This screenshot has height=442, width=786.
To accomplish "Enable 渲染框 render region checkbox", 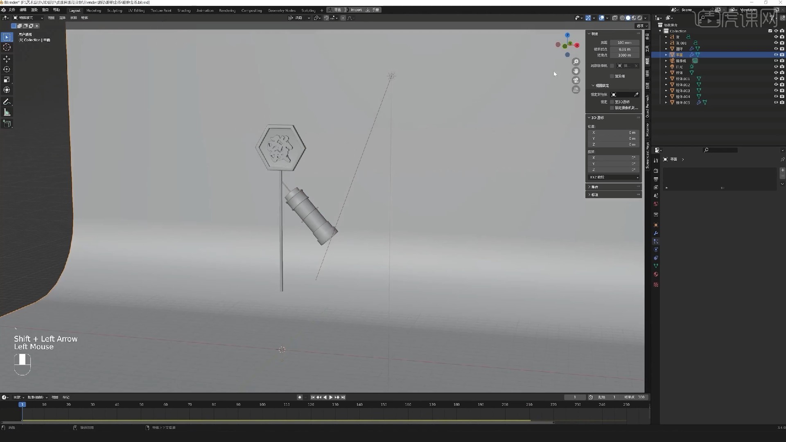I will pyautogui.click(x=612, y=76).
